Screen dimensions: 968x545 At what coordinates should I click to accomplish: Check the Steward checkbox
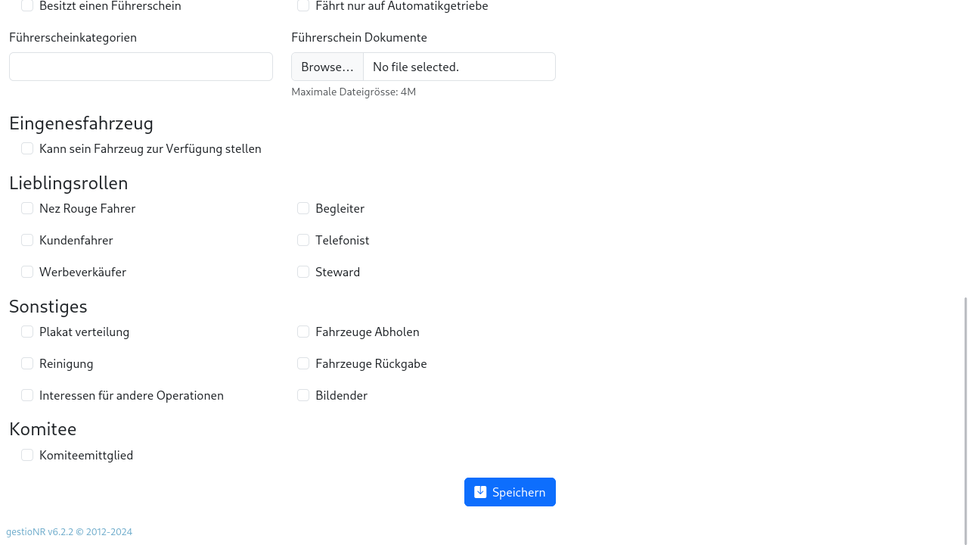303,272
